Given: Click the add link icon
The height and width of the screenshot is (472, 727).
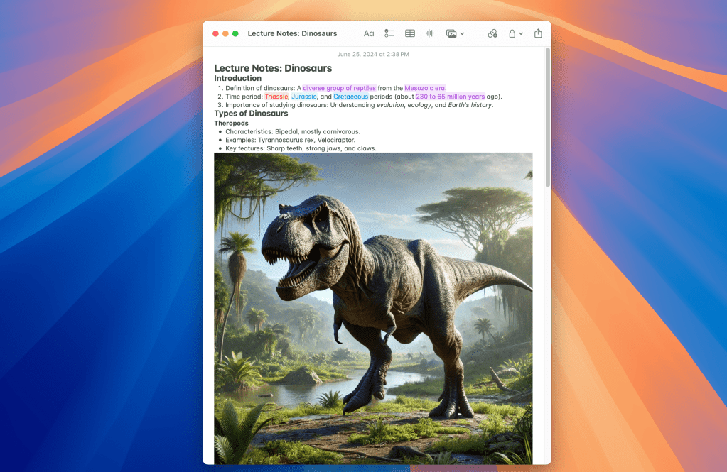Looking at the screenshot, I should (x=492, y=33).
